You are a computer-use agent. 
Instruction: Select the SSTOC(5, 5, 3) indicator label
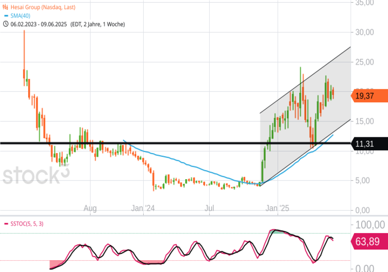(27, 224)
